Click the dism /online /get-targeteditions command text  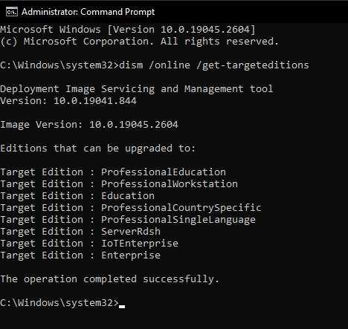coord(214,65)
